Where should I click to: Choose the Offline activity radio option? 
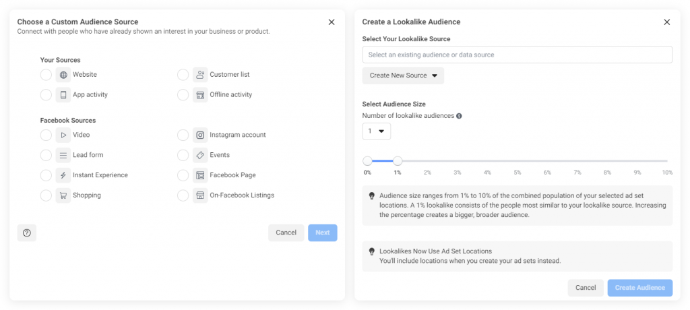pos(183,94)
